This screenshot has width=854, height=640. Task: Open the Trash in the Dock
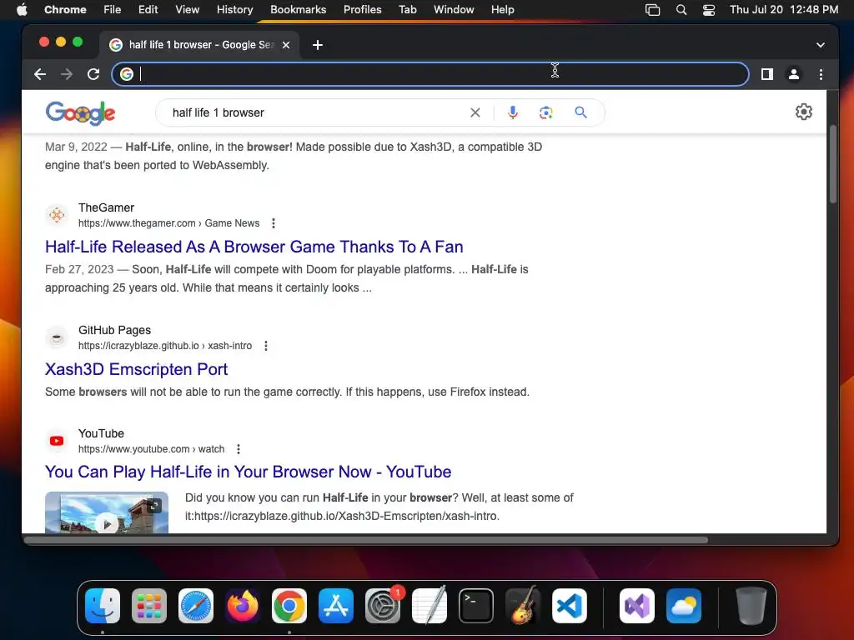pyautogui.click(x=751, y=606)
